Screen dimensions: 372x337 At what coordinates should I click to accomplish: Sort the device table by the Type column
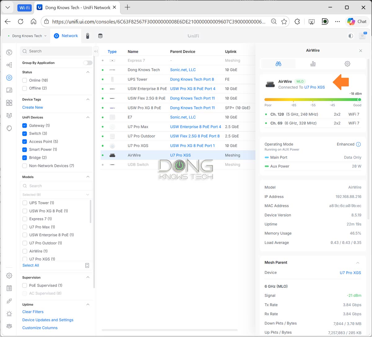click(112, 52)
